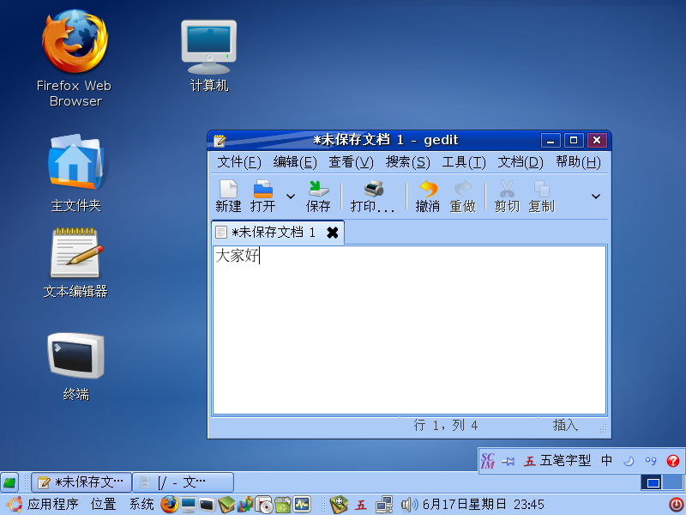Click the show desktop button on taskbar
This screenshot has width=686, height=515.
[9, 483]
